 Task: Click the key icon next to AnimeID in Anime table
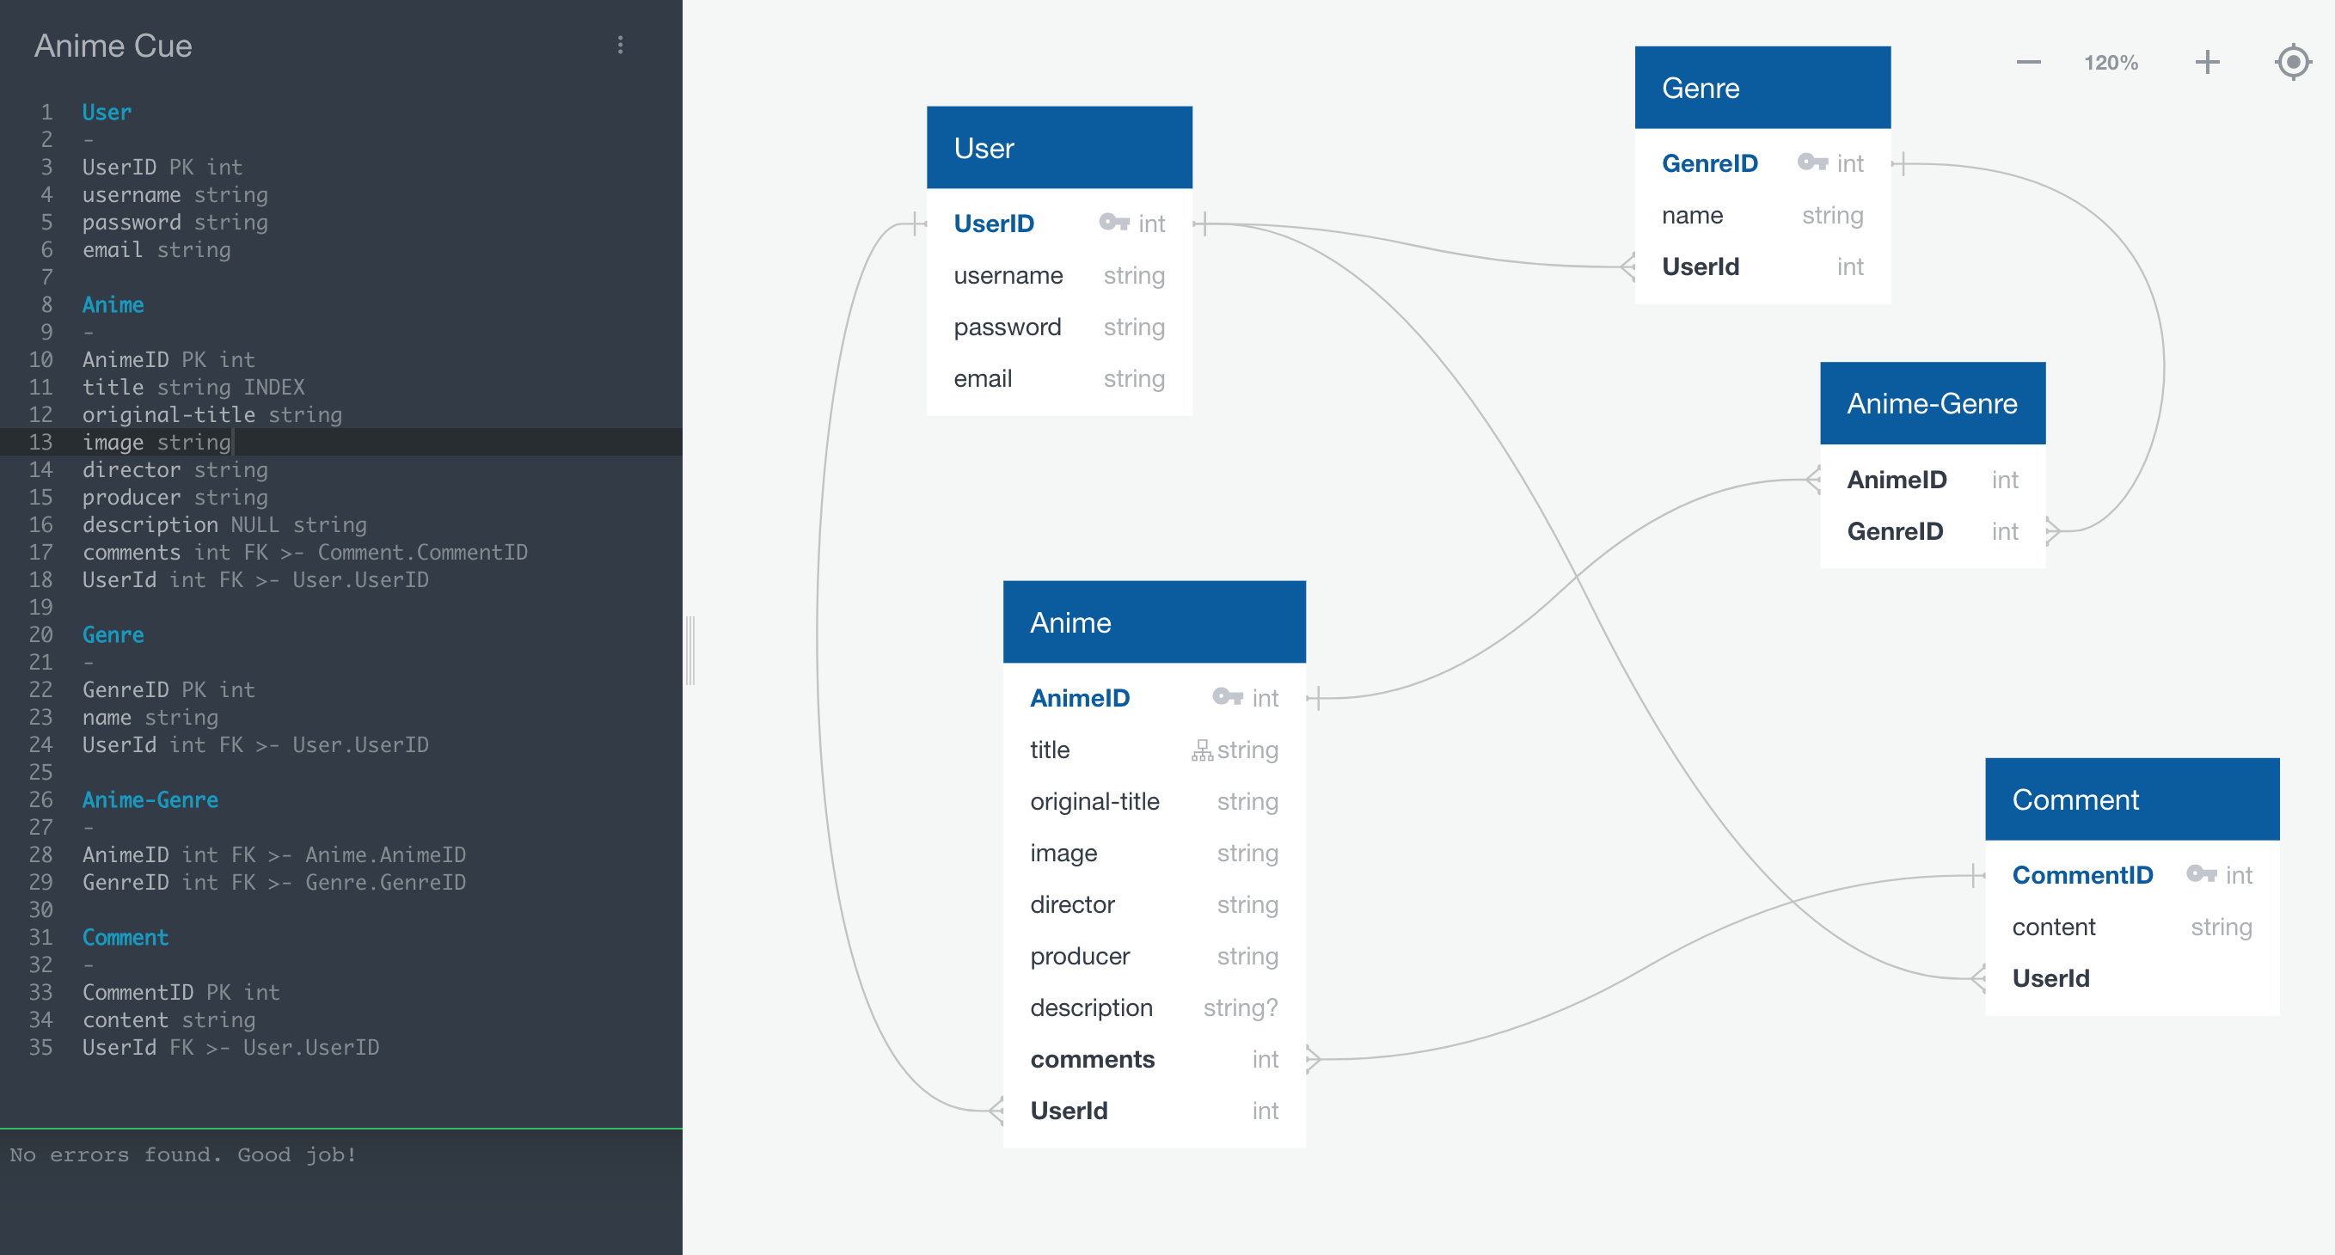click(x=1227, y=697)
